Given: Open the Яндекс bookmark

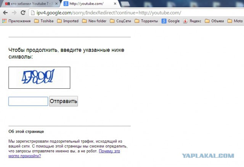Looking at the screenshot, I should point(192,21).
